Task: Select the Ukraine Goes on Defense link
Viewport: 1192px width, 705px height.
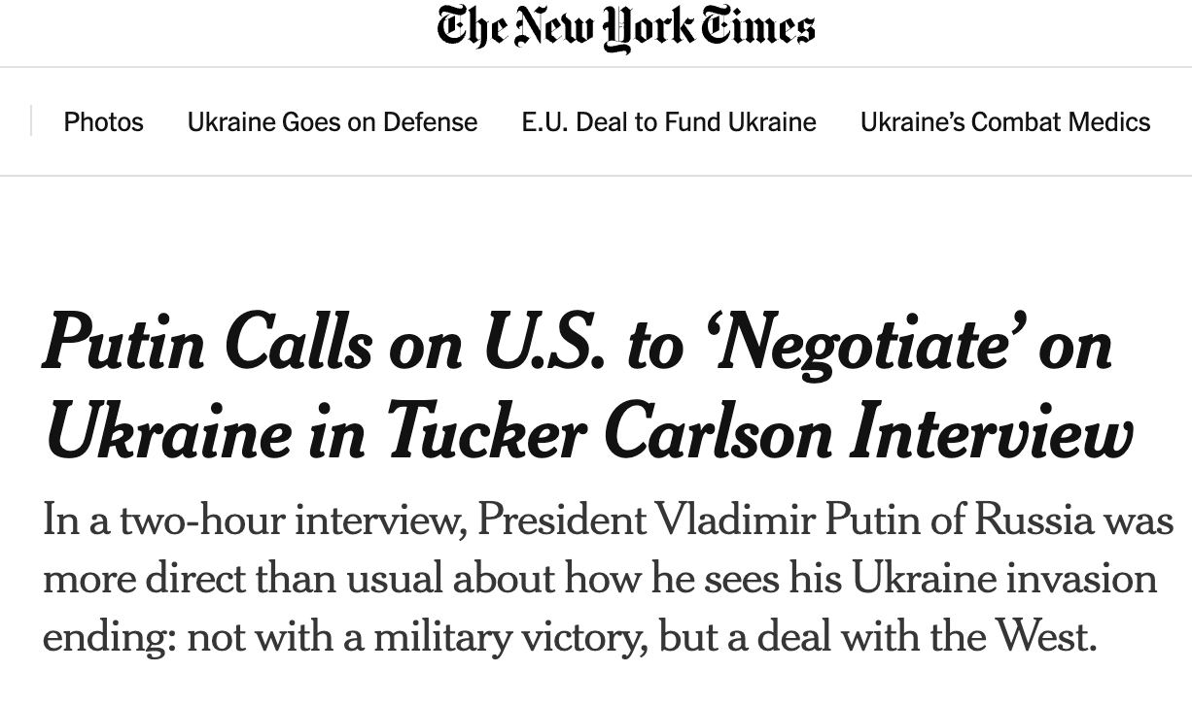Action: tap(333, 122)
